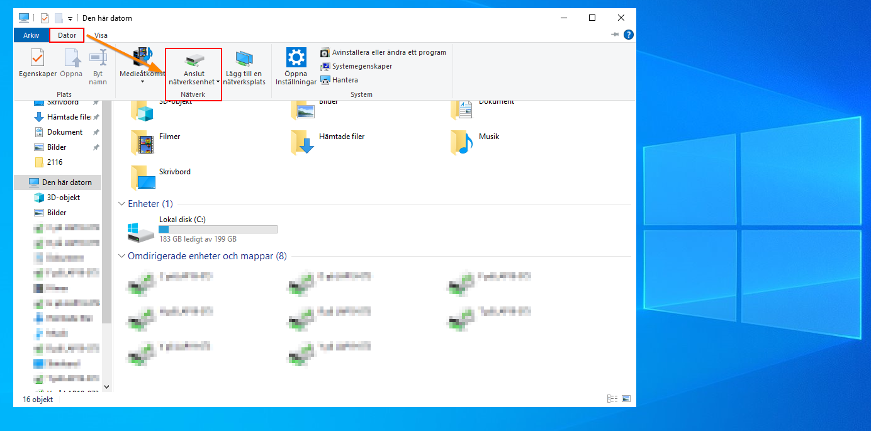Click the Anslut nätverksenhet drive icon
This screenshot has height=431, width=871.
[194, 60]
